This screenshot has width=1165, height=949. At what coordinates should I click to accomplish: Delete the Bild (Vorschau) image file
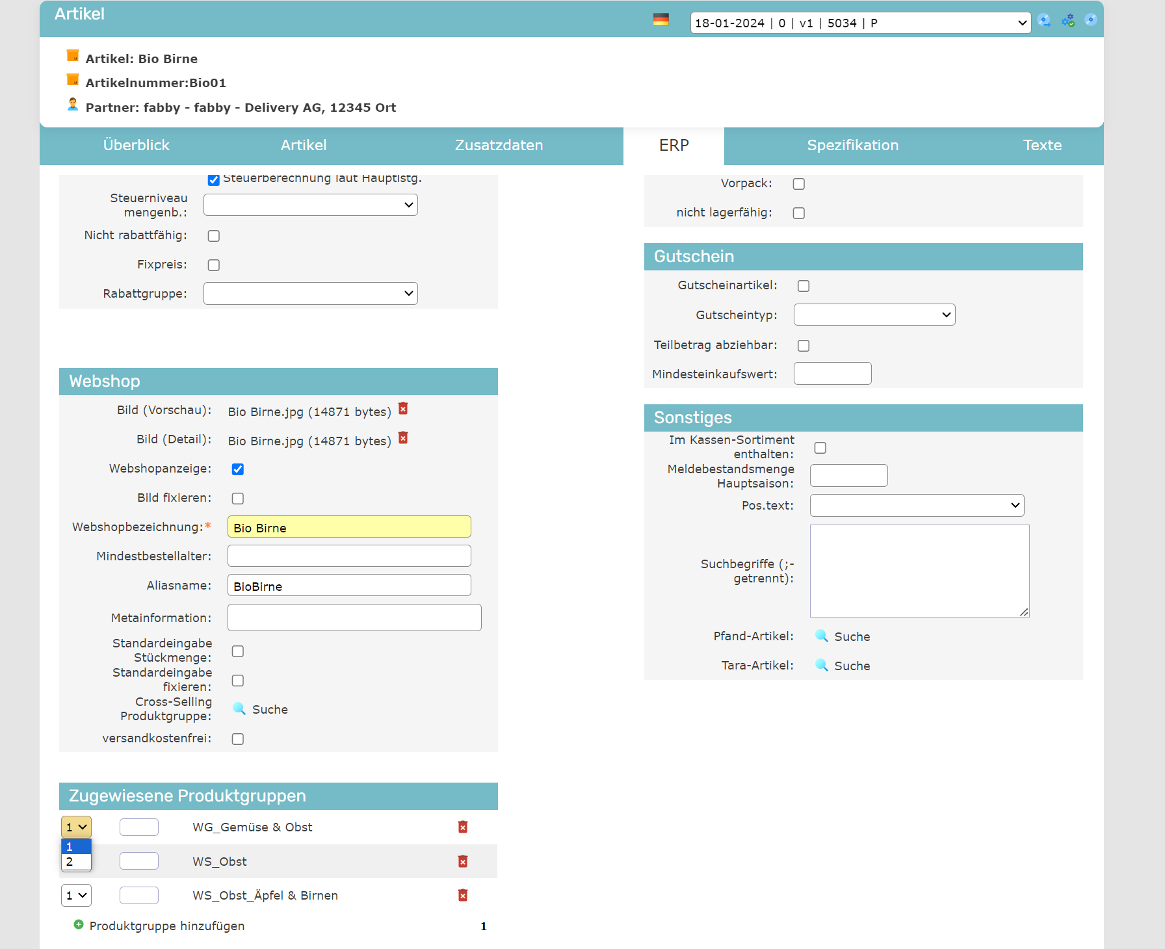(403, 409)
